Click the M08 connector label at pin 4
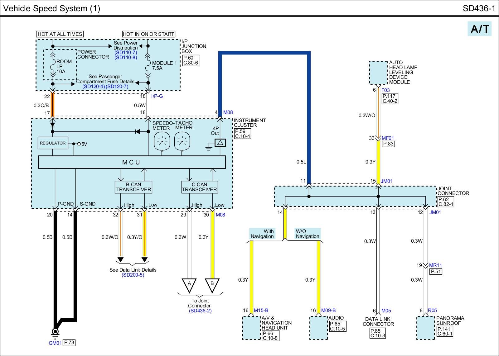Viewport: 499px width, 356px height. click(x=228, y=112)
